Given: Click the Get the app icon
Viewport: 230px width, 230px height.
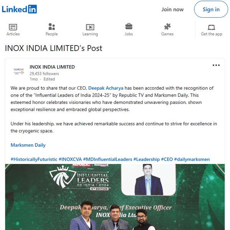Looking at the screenshot, I should pos(212,27).
